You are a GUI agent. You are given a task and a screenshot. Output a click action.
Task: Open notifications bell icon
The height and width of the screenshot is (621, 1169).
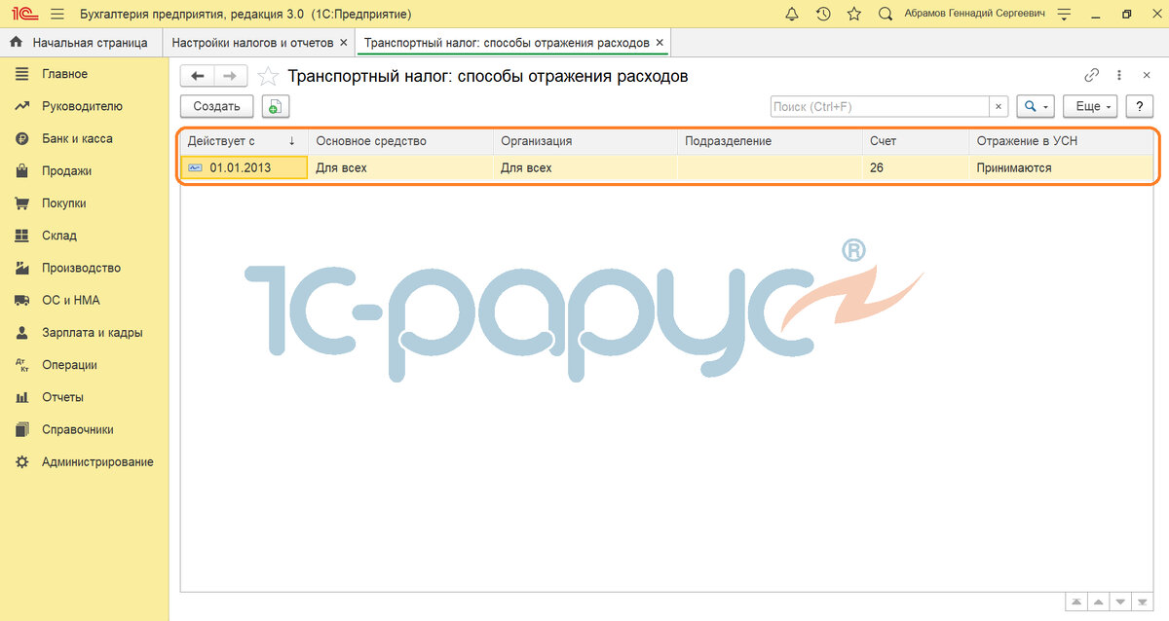(792, 15)
